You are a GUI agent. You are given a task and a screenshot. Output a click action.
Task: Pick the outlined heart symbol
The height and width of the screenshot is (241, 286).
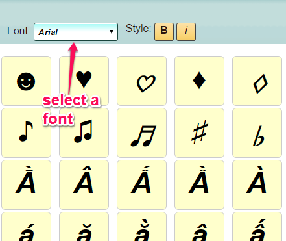(141, 81)
